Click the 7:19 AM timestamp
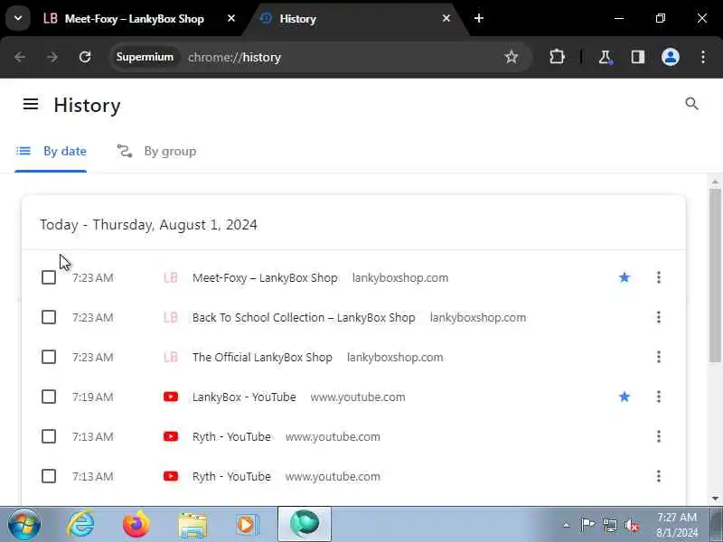The image size is (723, 542). 93,397
